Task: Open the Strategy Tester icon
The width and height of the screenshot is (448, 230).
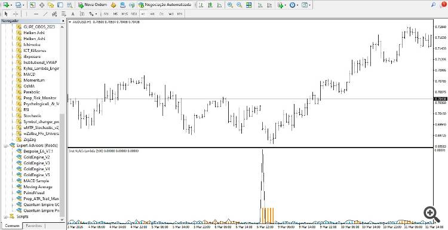Action: click(x=69, y=5)
